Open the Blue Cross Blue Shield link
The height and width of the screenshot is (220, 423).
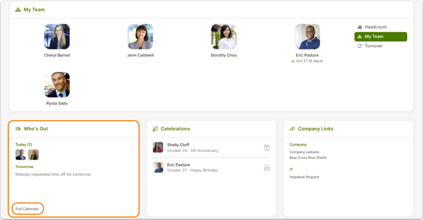[x=308, y=158]
